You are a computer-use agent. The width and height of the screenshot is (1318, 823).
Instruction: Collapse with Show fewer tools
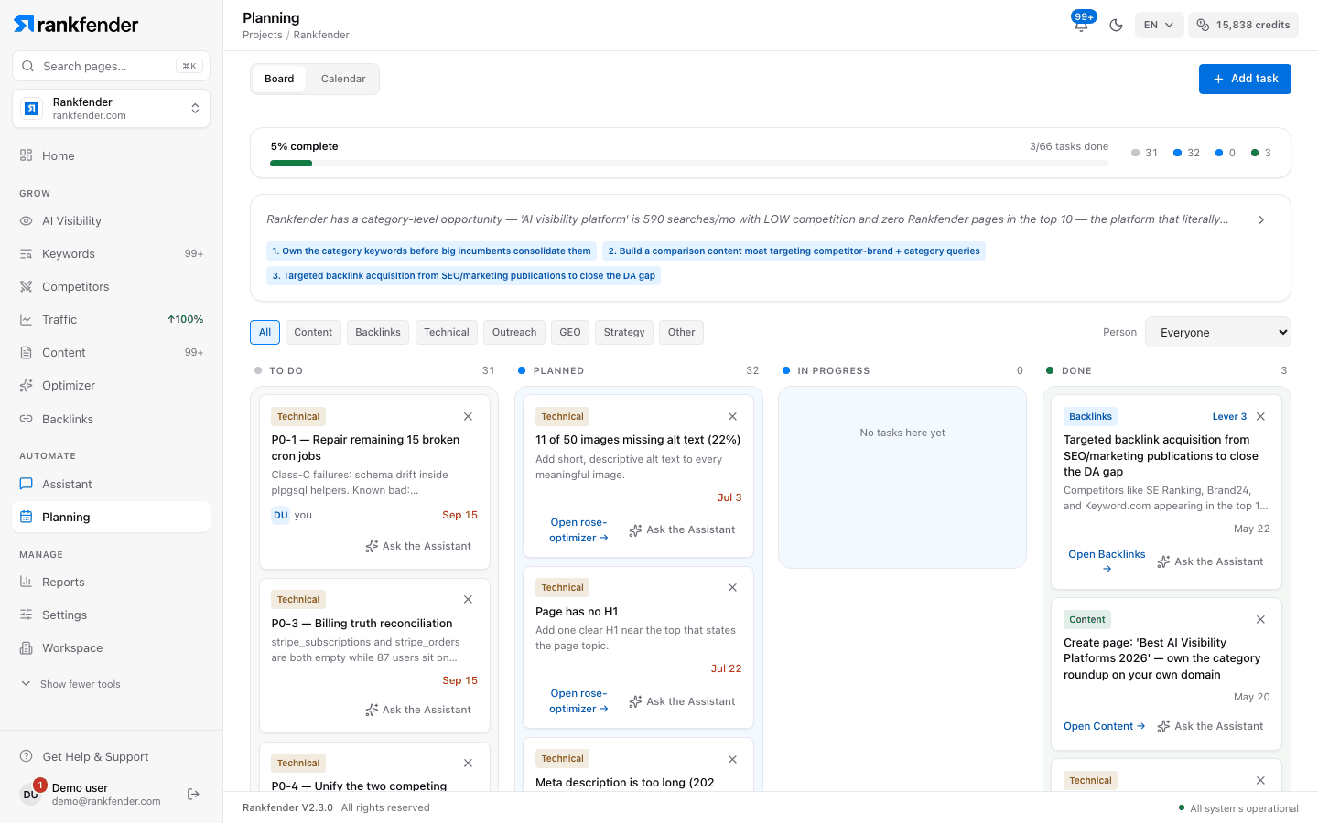click(71, 684)
